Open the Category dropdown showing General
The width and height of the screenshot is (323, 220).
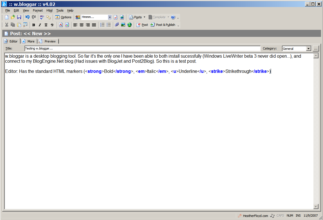(297, 49)
